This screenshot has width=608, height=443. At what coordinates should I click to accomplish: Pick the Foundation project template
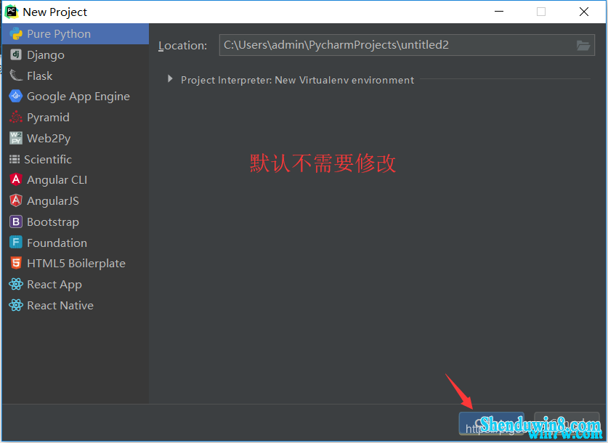click(76, 243)
